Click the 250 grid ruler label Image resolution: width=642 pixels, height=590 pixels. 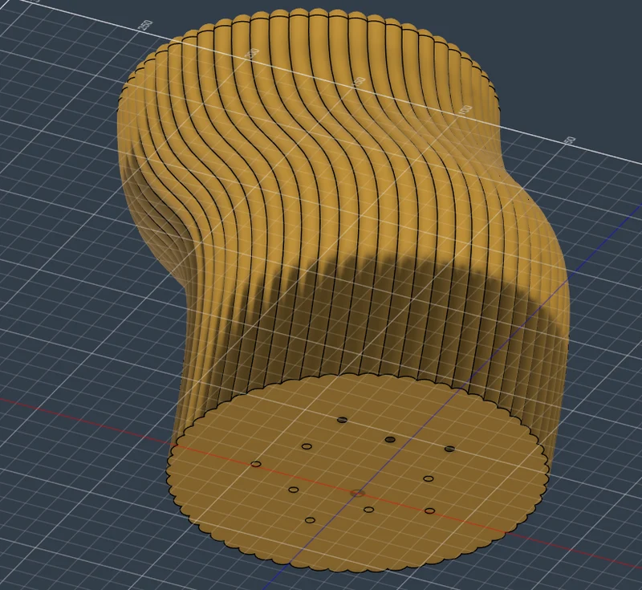pyautogui.click(x=146, y=26)
